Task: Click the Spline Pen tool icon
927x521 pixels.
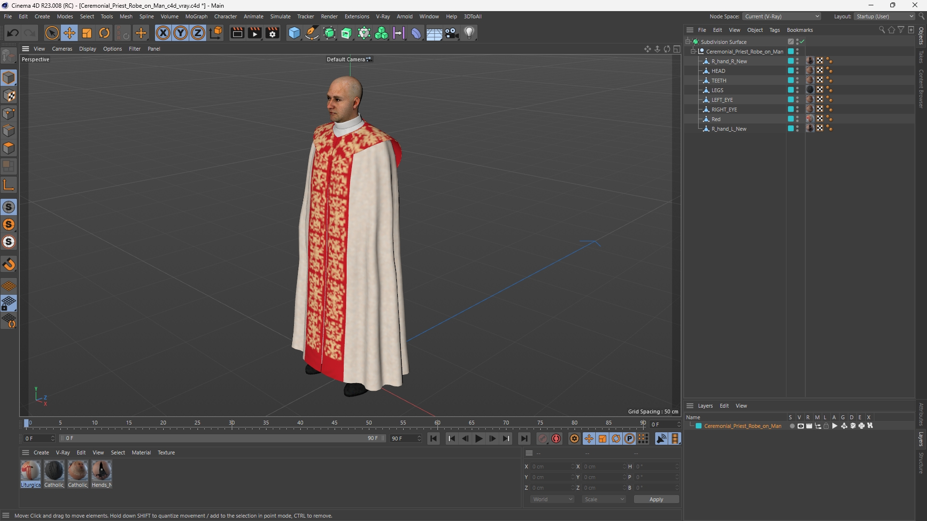Action: tap(312, 33)
